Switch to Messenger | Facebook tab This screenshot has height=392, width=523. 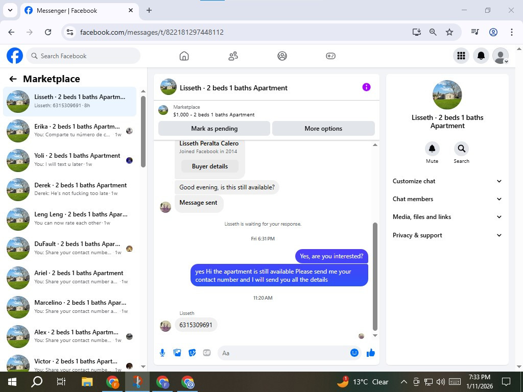(x=79, y=10)
